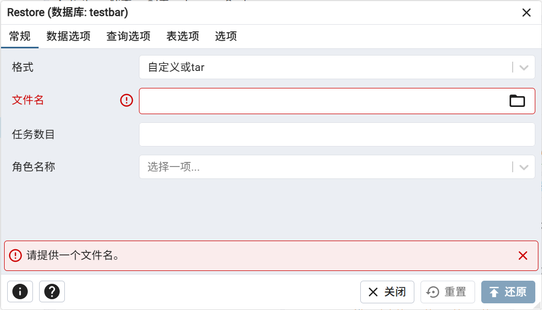Click the folder browse icon in filename field
The width and height of the screenshot is (542, 310).
[517, 101]
